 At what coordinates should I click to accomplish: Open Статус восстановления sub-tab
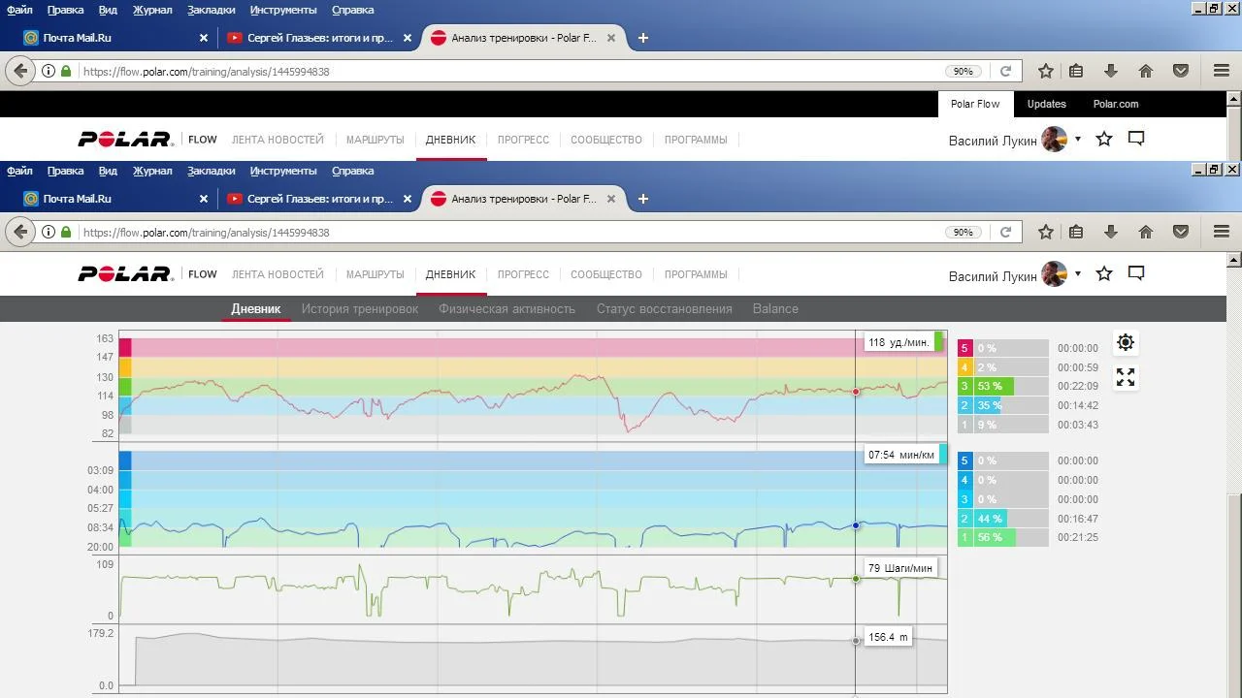pyautogui.click(x=664, y=309)
